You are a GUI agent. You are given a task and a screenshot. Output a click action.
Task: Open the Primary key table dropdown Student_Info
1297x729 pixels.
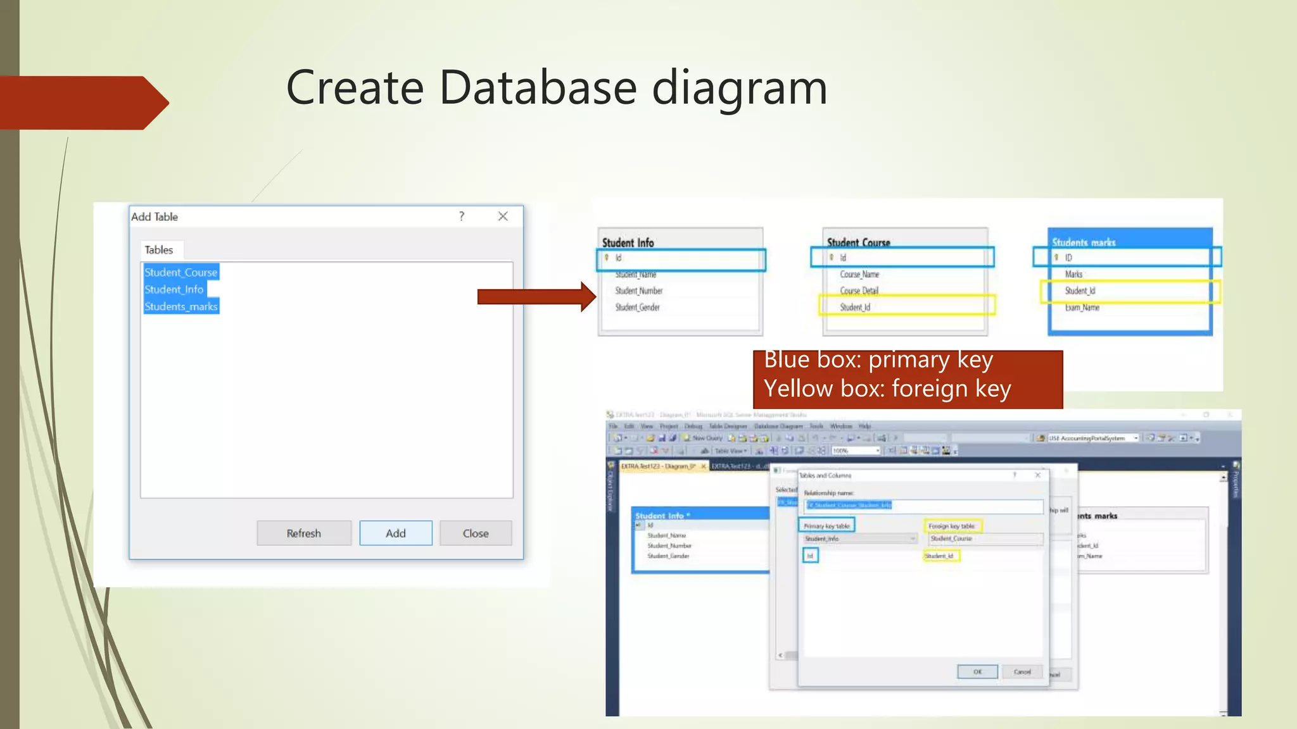click(860, 539)
